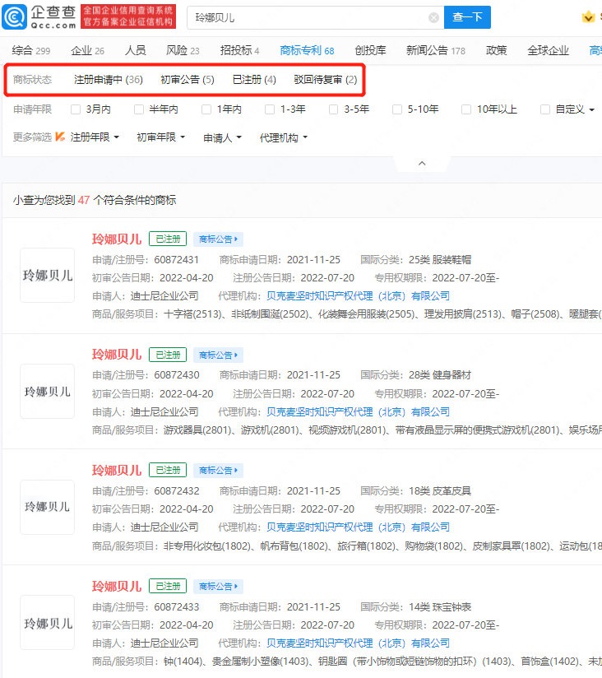The width and height of the screenshot is (602, 678).
Task: Open trademark thumbnail for 18类 皮革皮具
Action: (x=48, y=507)
